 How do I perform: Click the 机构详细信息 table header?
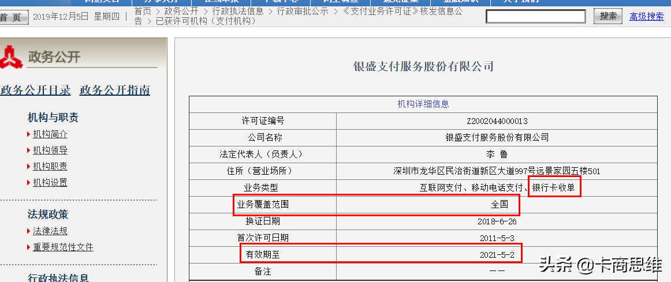[423, 104]
